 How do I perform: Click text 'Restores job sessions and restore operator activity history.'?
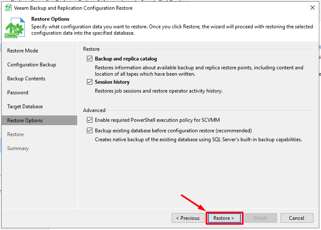(159, 91)
